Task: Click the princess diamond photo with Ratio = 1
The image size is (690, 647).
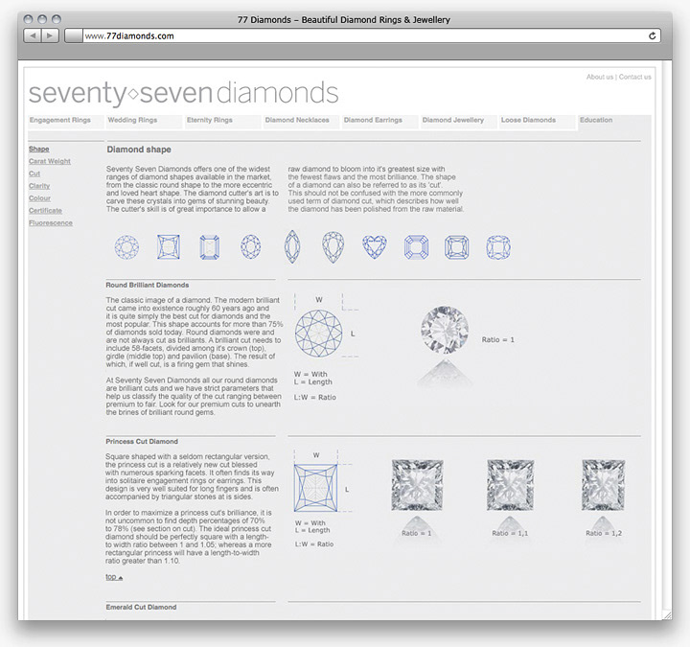Action: pyautogui.click(x=417, y=485)
